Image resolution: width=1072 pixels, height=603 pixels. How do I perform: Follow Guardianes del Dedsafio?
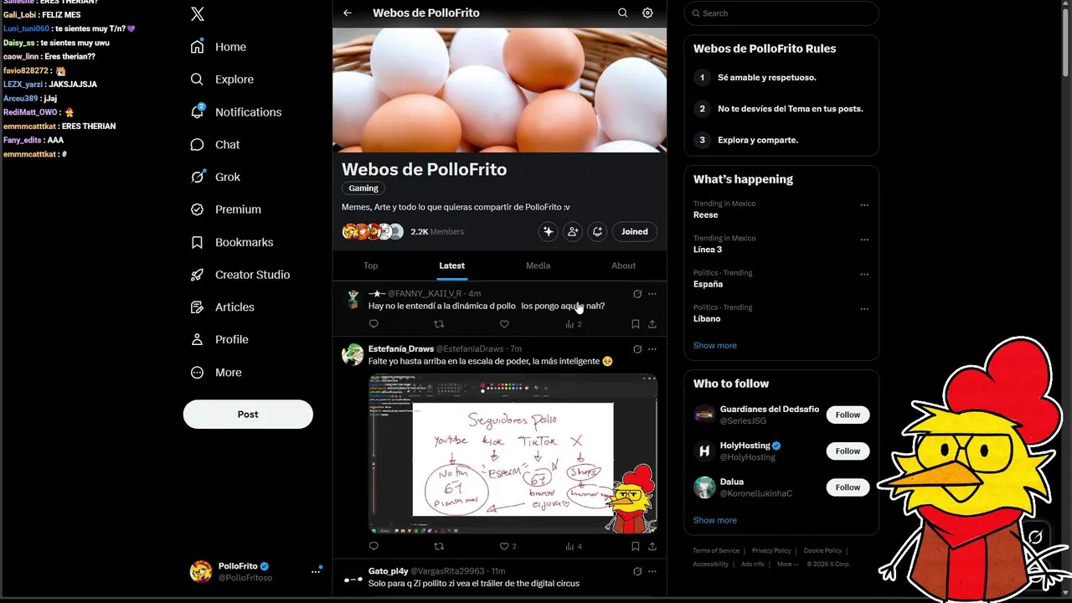[848, 415]
